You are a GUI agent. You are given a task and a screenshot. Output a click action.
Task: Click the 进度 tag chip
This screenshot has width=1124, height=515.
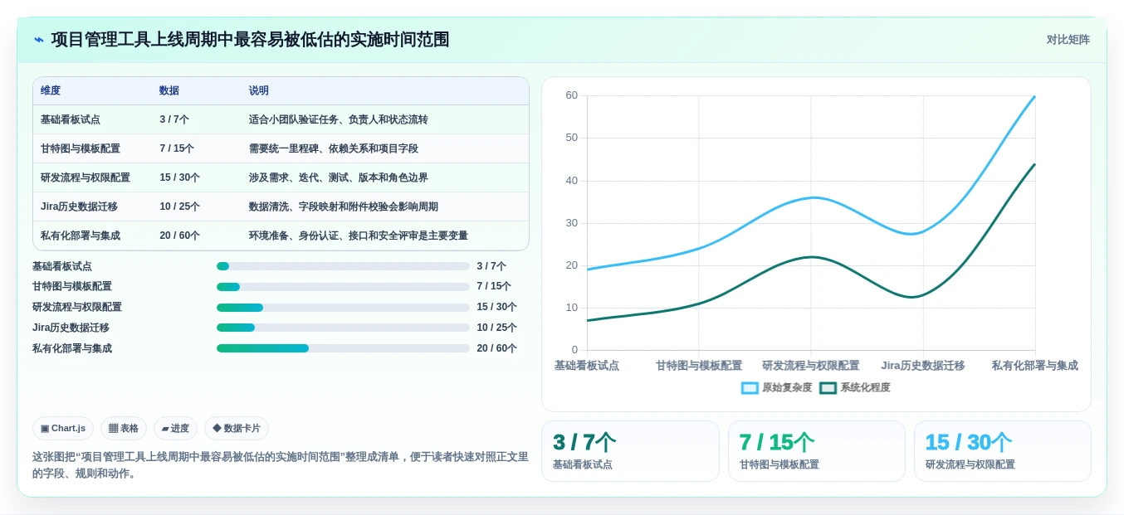coord(175,428)
